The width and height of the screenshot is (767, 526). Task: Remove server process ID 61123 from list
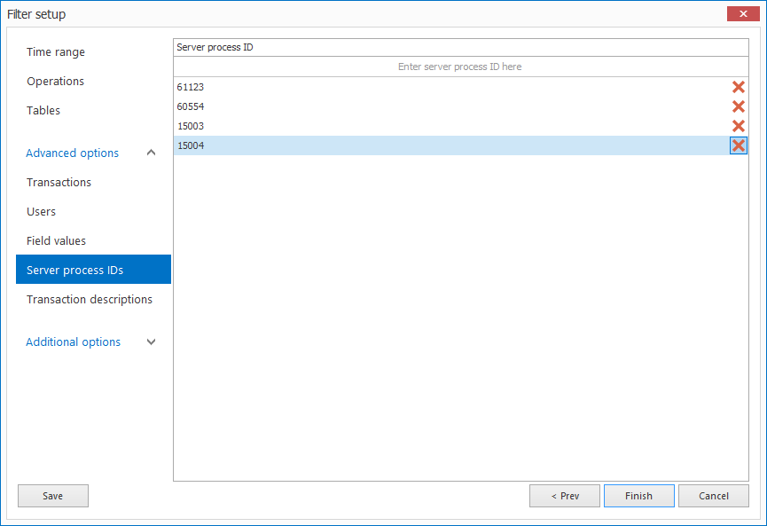tap(738, 87)
